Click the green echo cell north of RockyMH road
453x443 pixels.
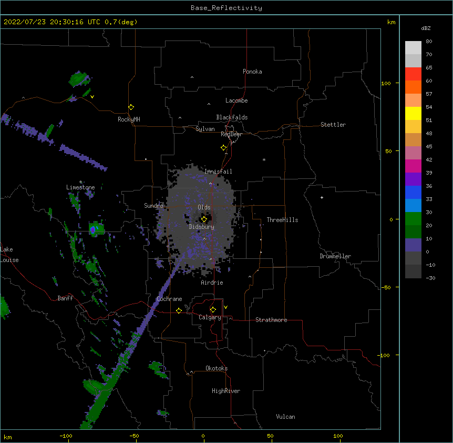(78, 79)
